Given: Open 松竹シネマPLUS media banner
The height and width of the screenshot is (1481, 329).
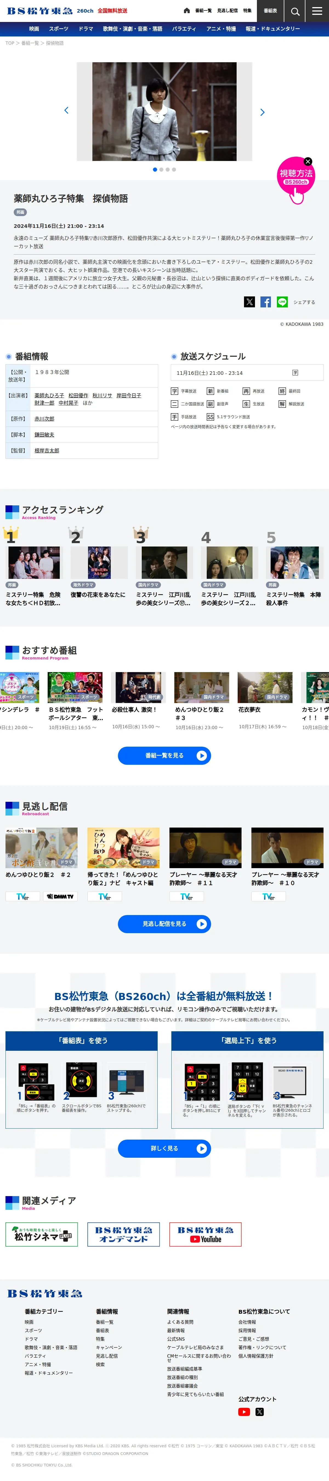Looking at the screenshot, I should point(41,1234).
